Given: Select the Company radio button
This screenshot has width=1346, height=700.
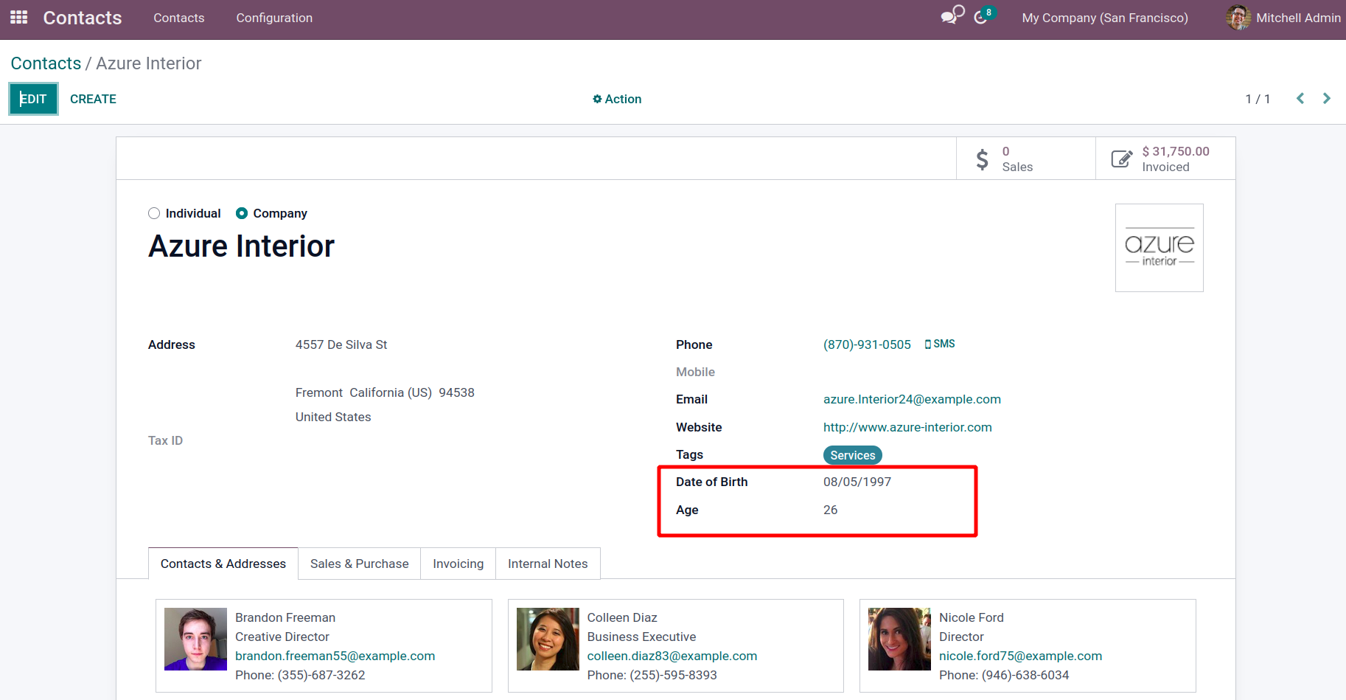Looking at the screenshot, I should tap(242, 213).
